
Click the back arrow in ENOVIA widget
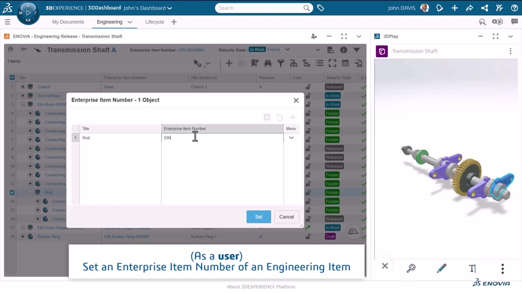[x=23, y=49]
